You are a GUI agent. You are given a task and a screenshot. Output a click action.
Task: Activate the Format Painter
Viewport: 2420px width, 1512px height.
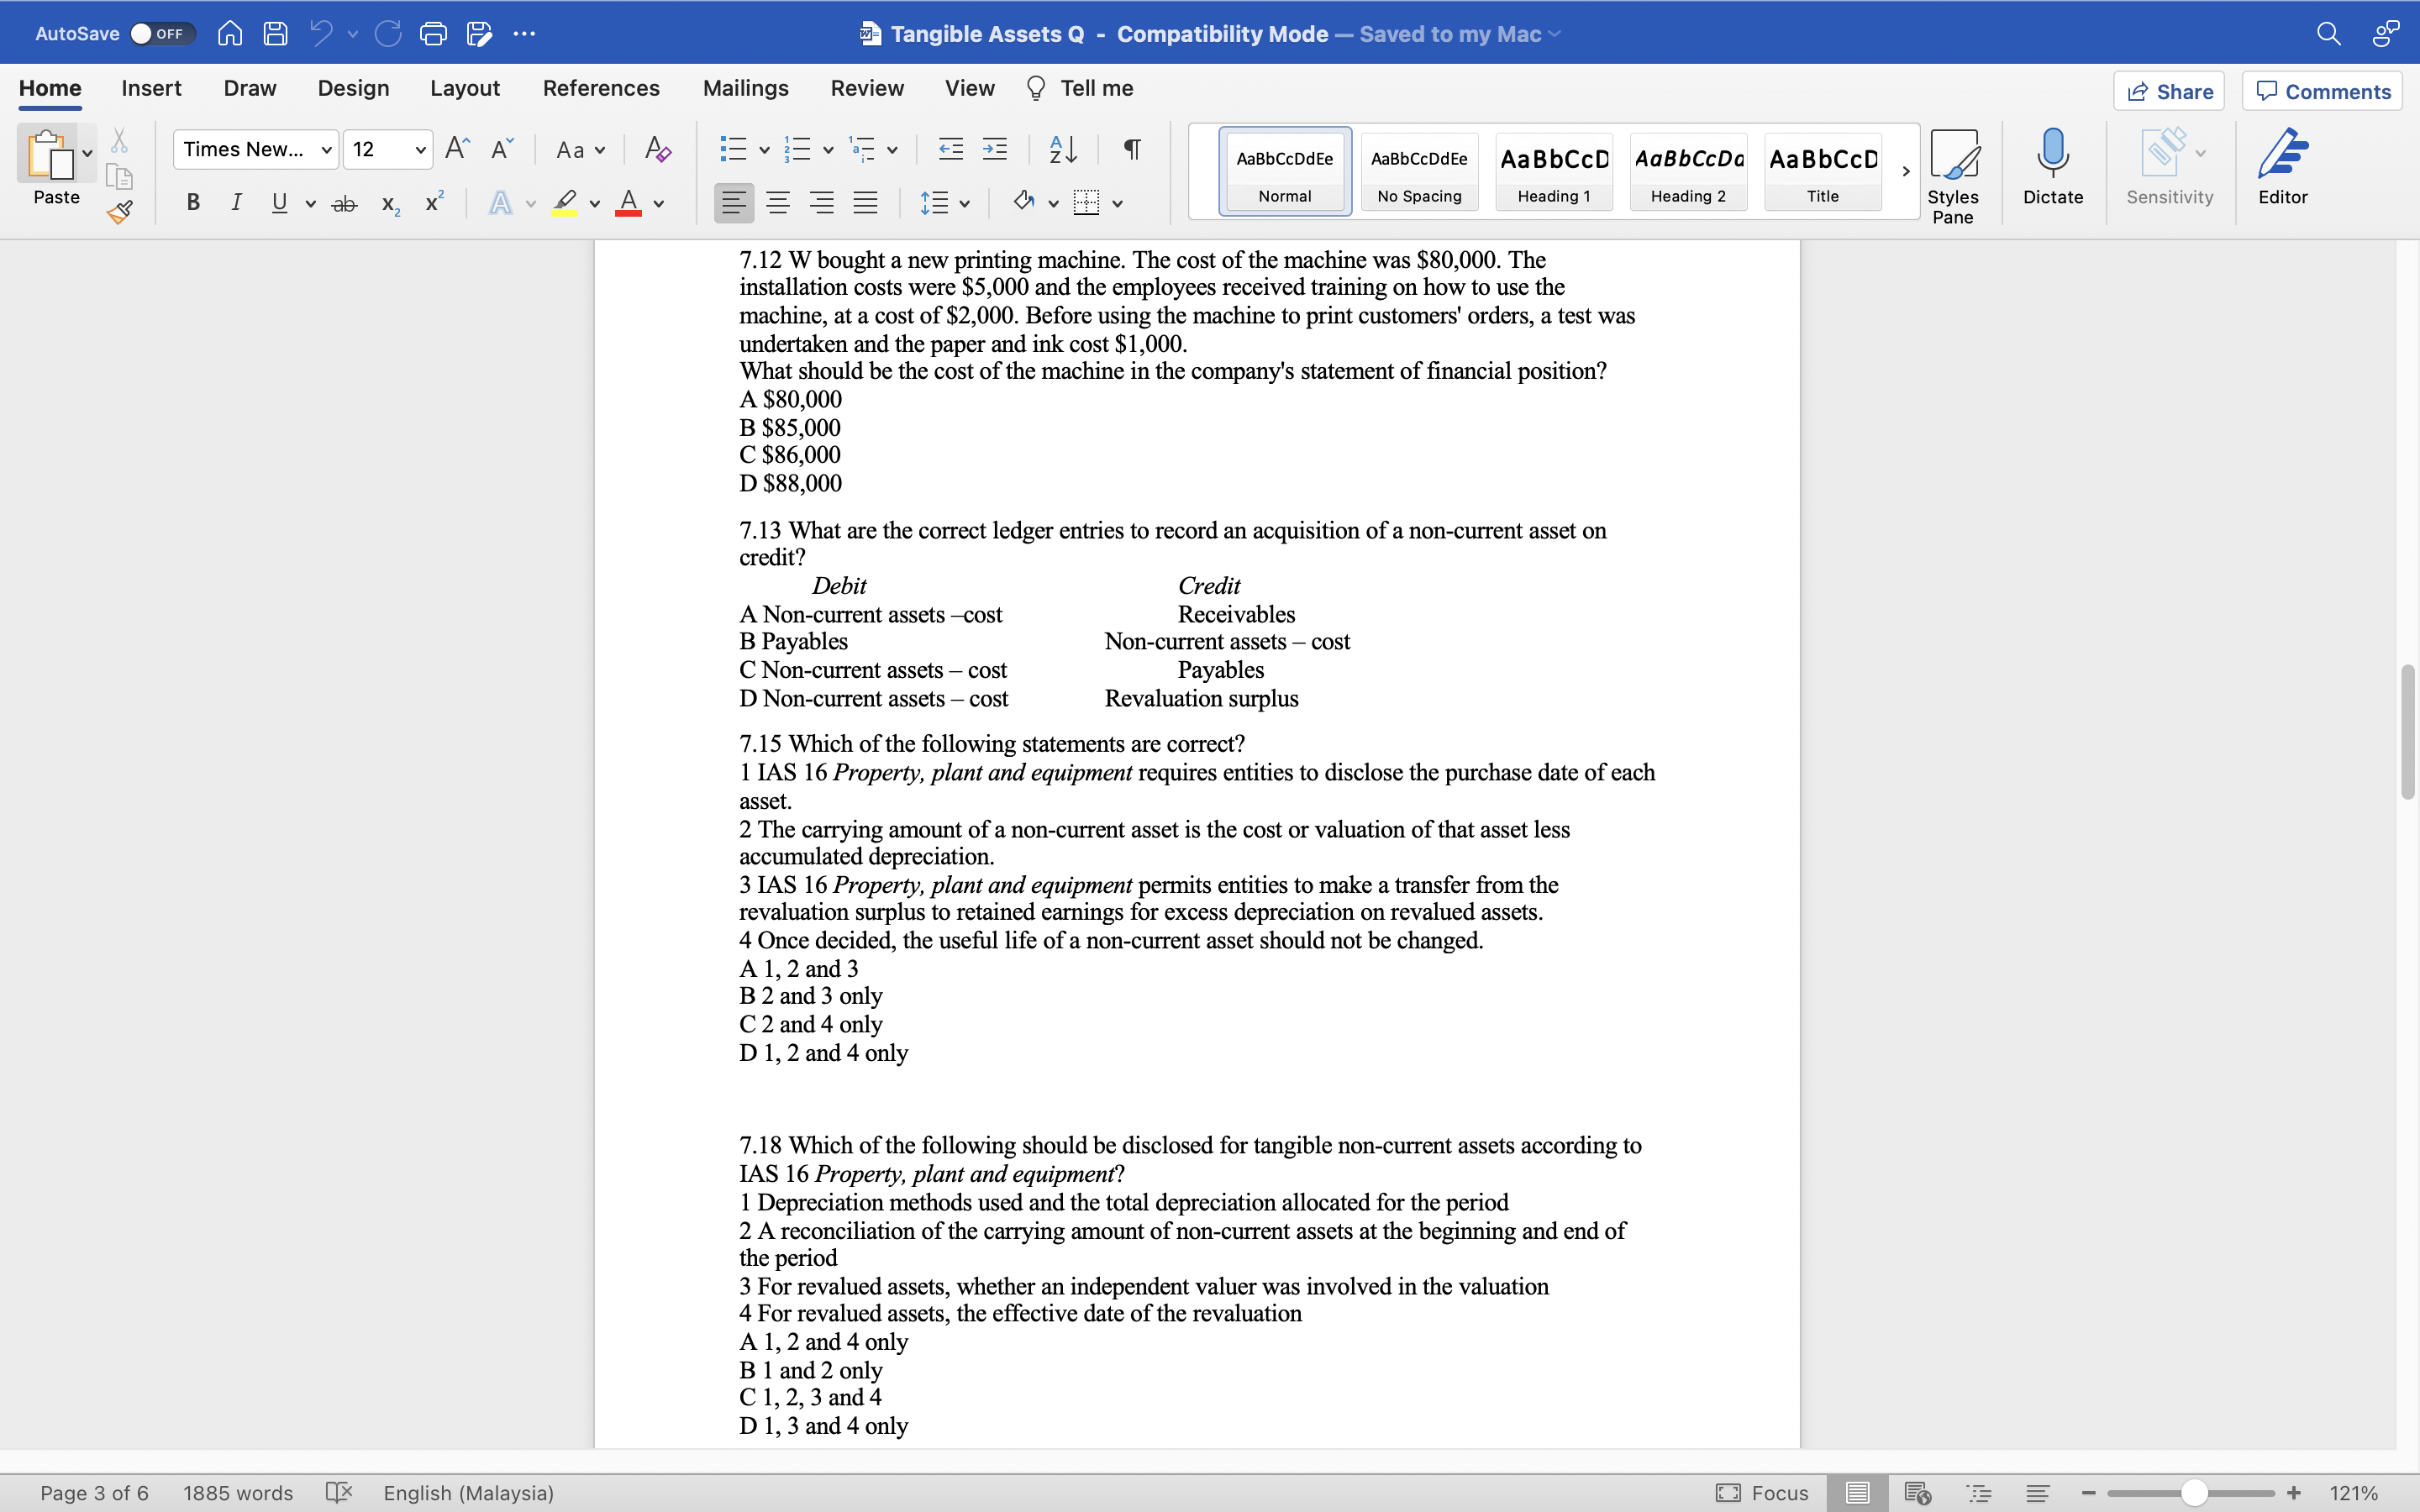click(119, 211)
